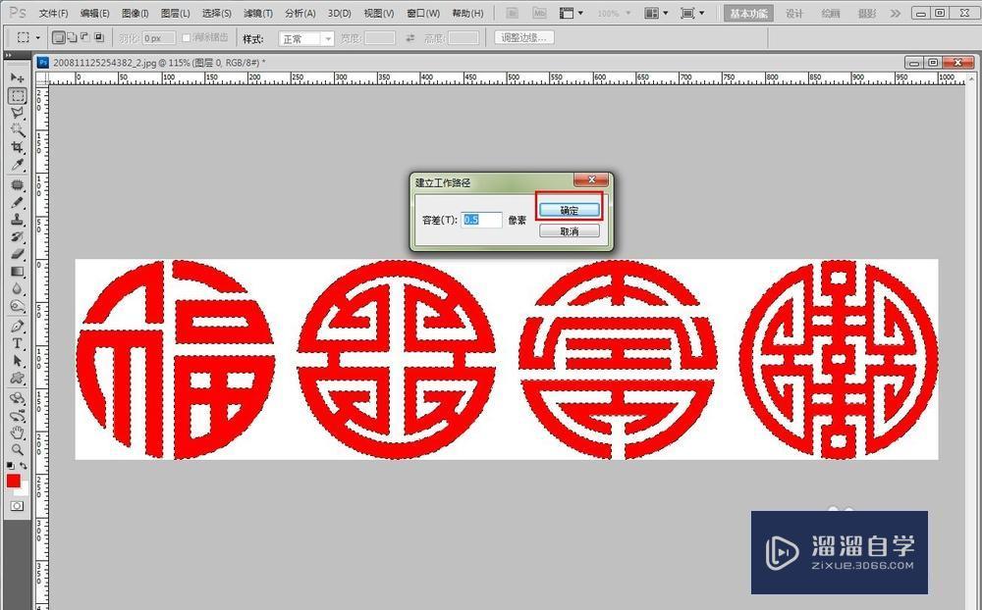The height and width of the screenshot is (610, 982).
Task: Click the white background color swatch
Action: tap(25, 490)
